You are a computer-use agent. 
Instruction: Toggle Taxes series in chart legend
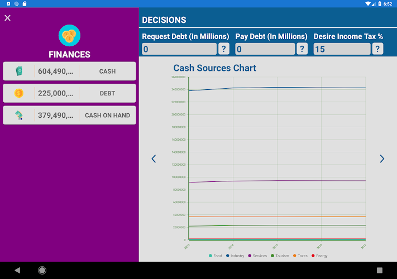click(300, 256)
